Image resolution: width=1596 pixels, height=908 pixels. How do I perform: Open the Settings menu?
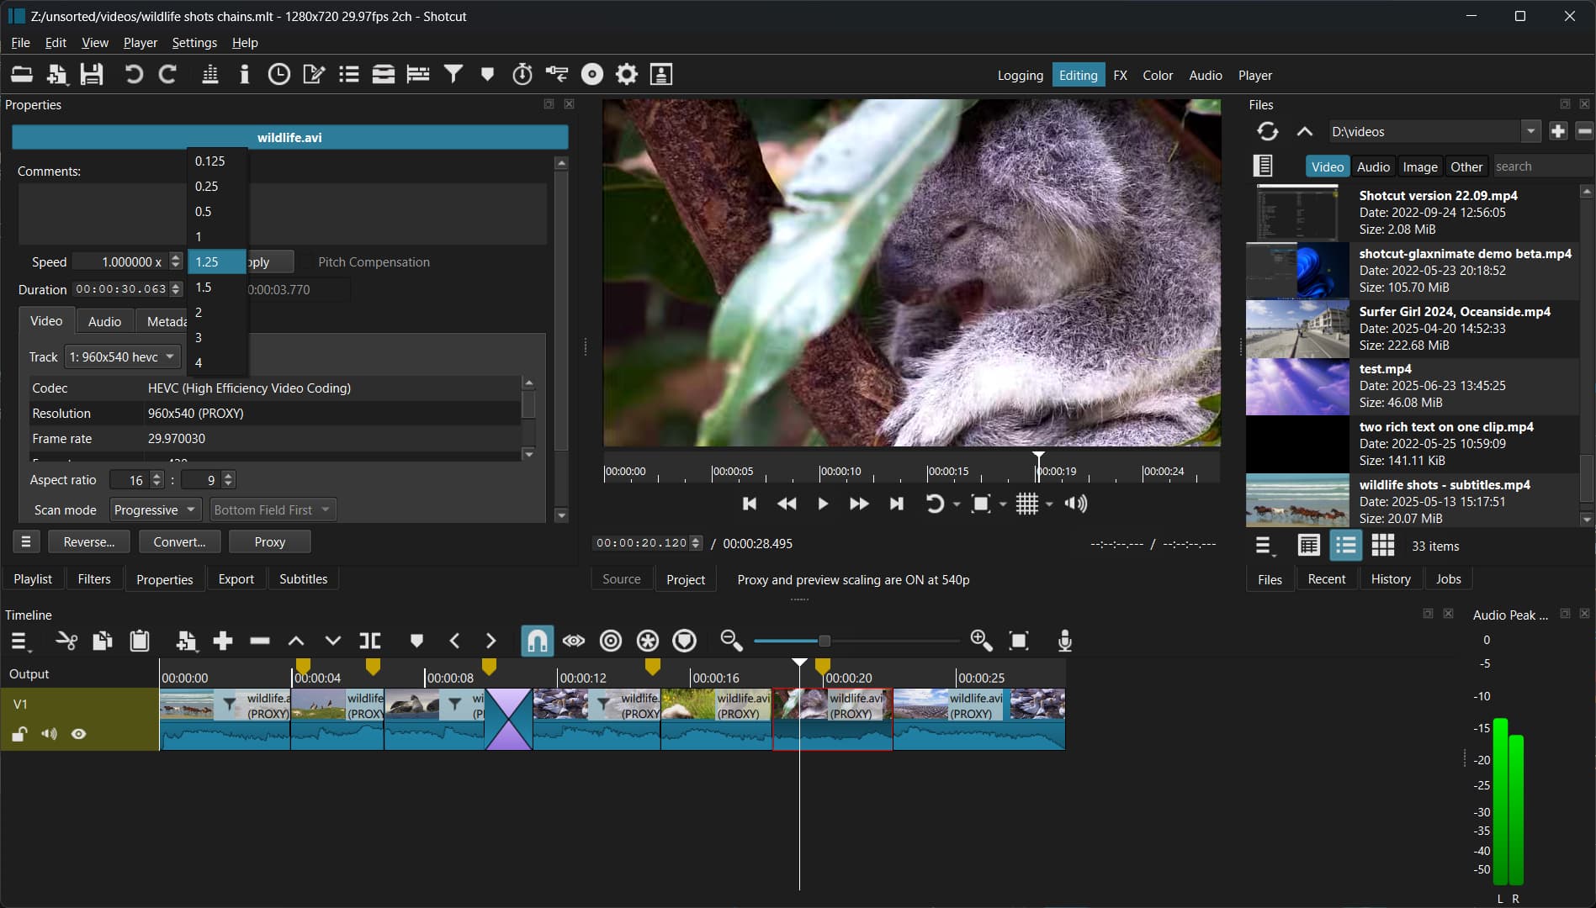(194, 43)
